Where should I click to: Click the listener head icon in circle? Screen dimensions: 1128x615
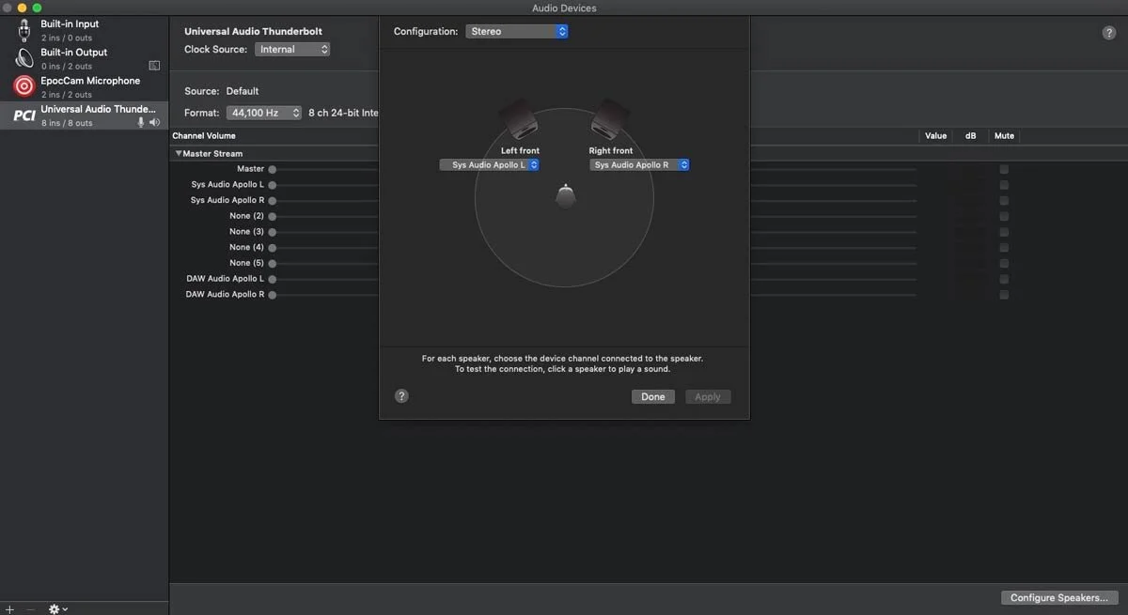tap(565, 195)
